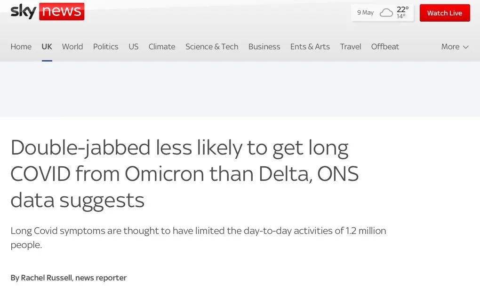
Task: Click the 9 May date label
Action: (365, 13)
